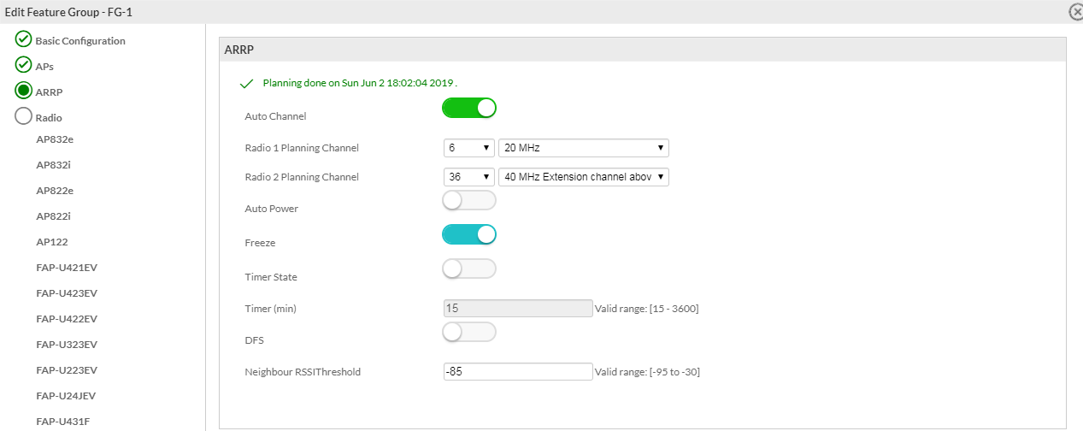The height and width of the screenshot is (431, 1083).
Task: Select FAP-U421EV in the radio list
Action: pyautogui.click(x=67, y=268)
